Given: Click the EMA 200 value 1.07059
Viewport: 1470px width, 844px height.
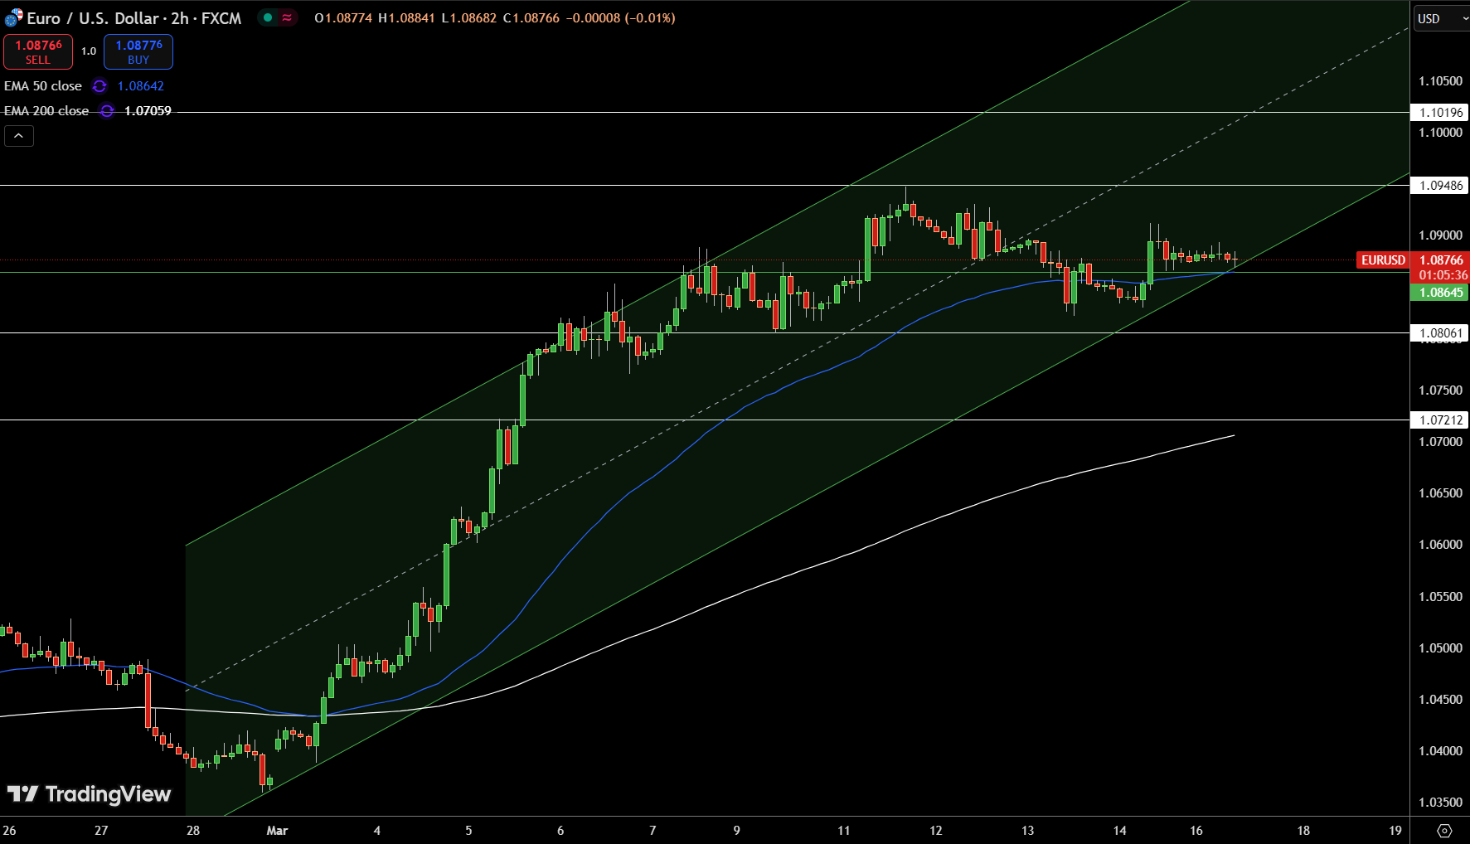Looking at the screenshot, I should tap(148, 111).
